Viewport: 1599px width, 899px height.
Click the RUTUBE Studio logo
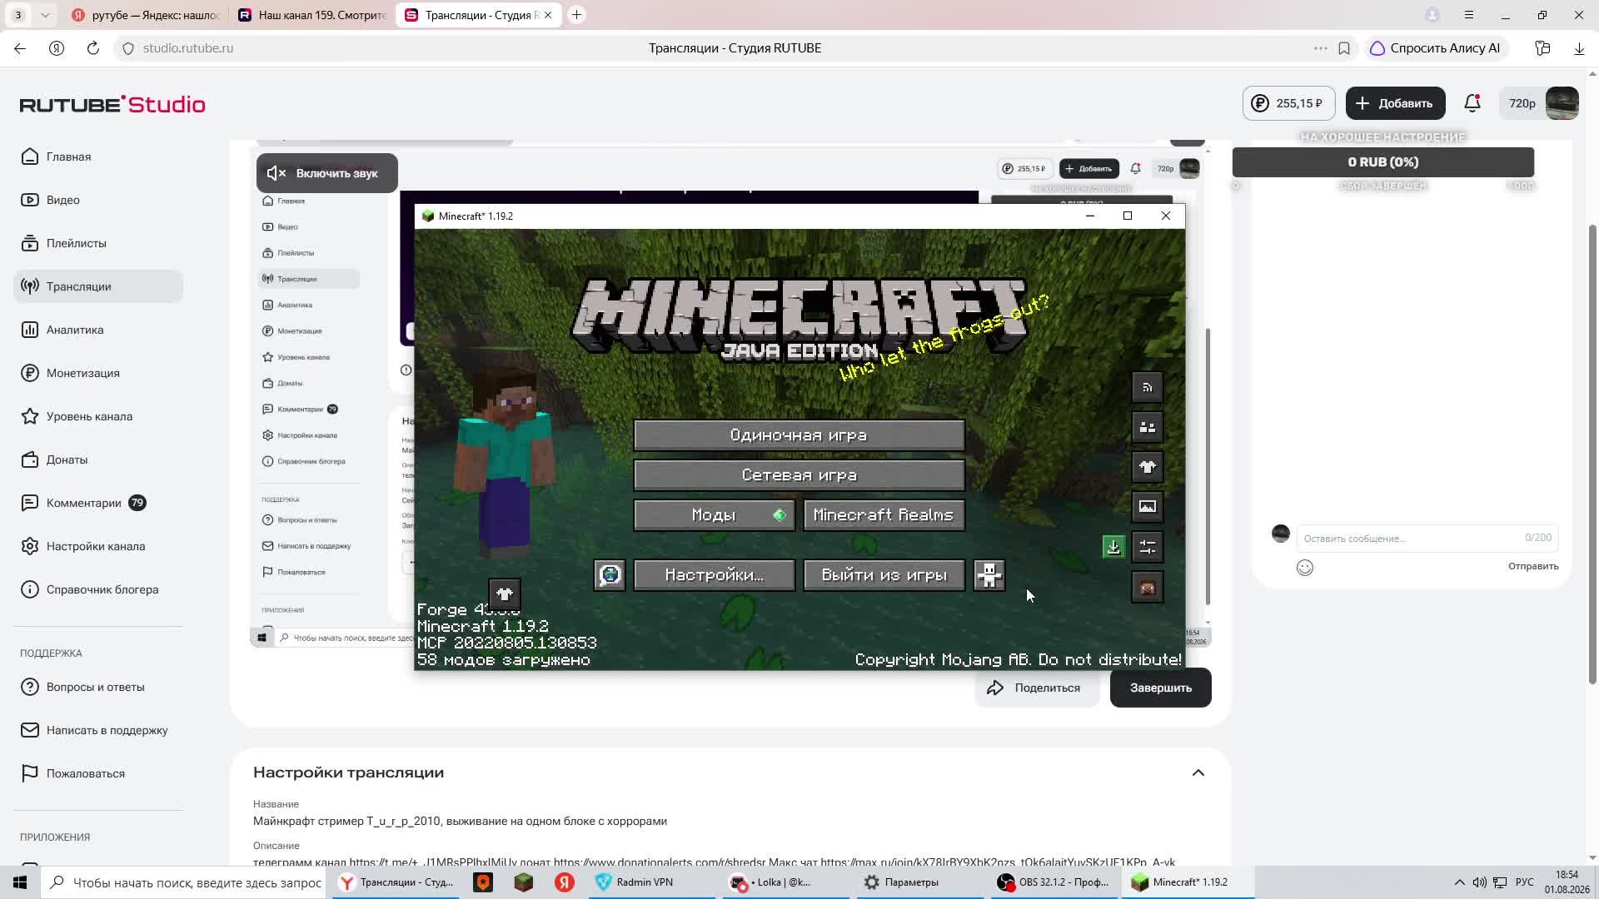pos(112,104)
